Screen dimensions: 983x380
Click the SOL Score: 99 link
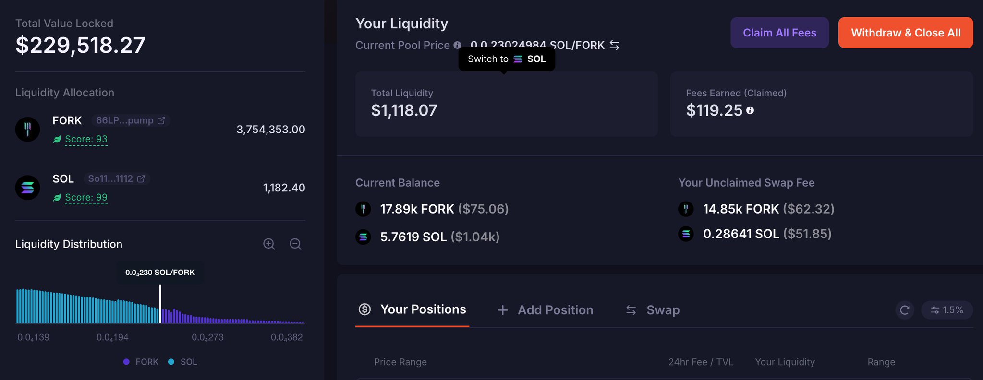point(86,197)
